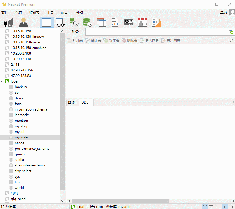Click the 设计表 button

tap(93, 41)
